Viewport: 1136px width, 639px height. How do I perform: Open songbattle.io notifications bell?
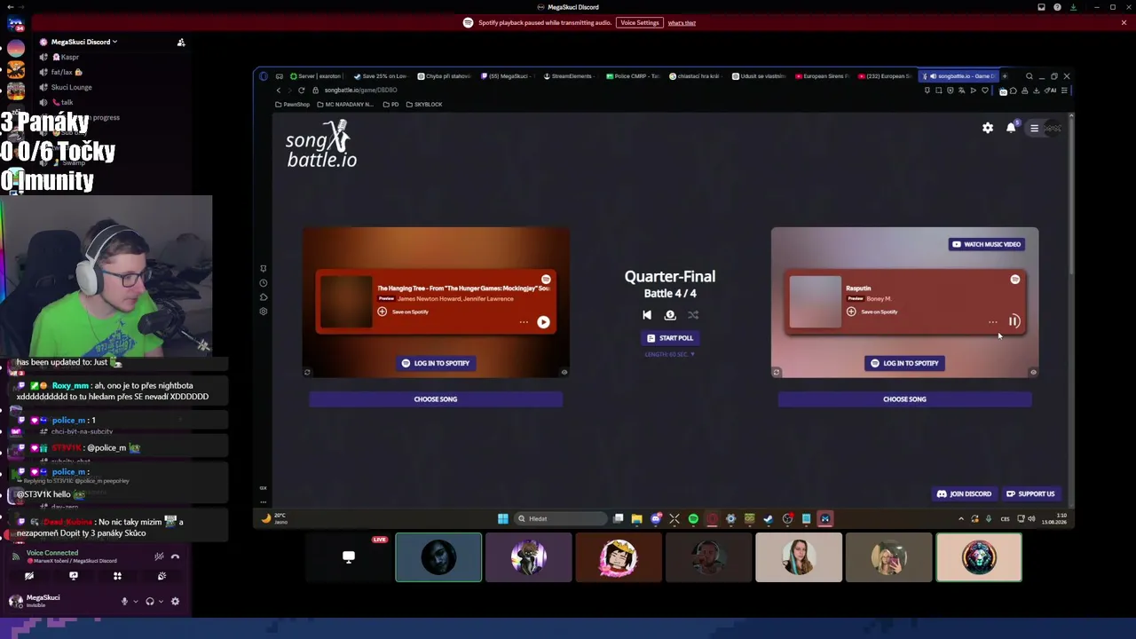(x=1011, y=129)
